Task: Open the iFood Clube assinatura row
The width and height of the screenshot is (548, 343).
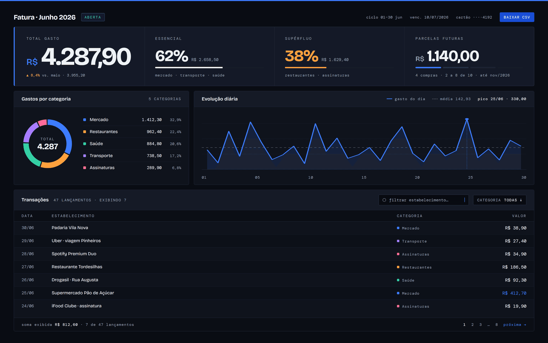Action: click(x=274, y=306)
